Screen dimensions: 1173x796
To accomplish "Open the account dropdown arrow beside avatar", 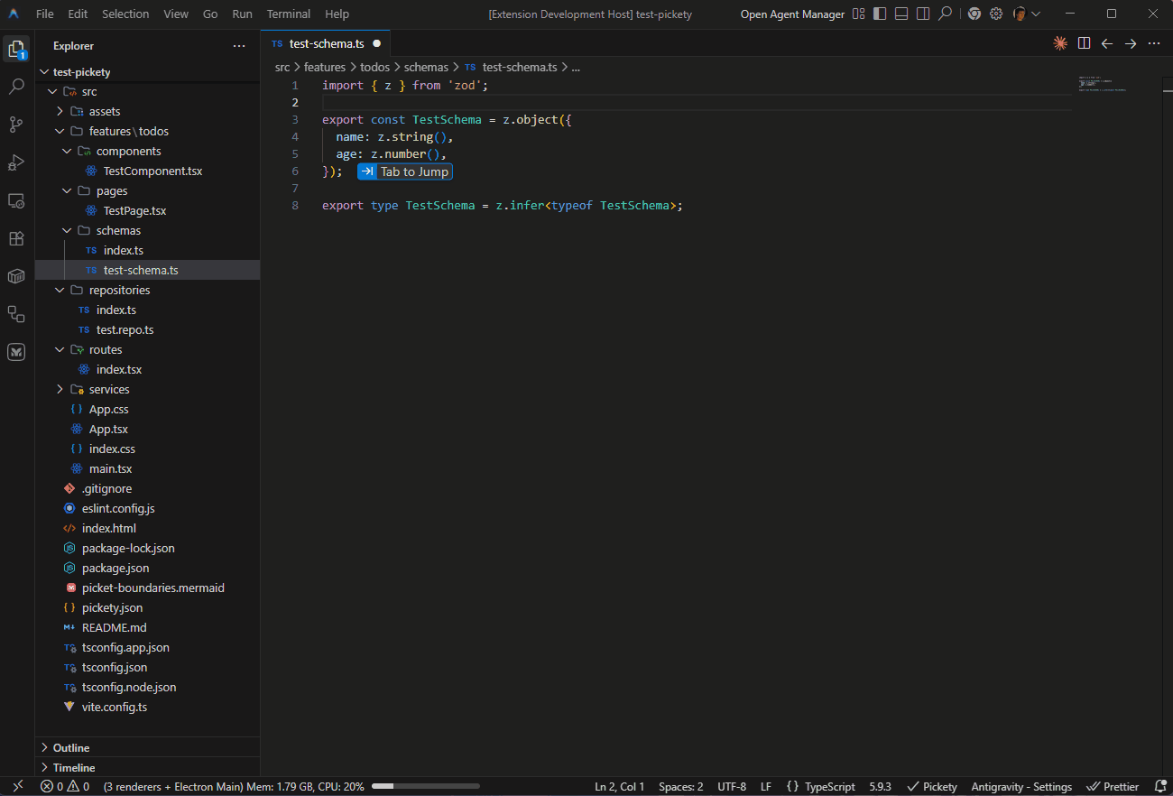I will [1035, 14].
